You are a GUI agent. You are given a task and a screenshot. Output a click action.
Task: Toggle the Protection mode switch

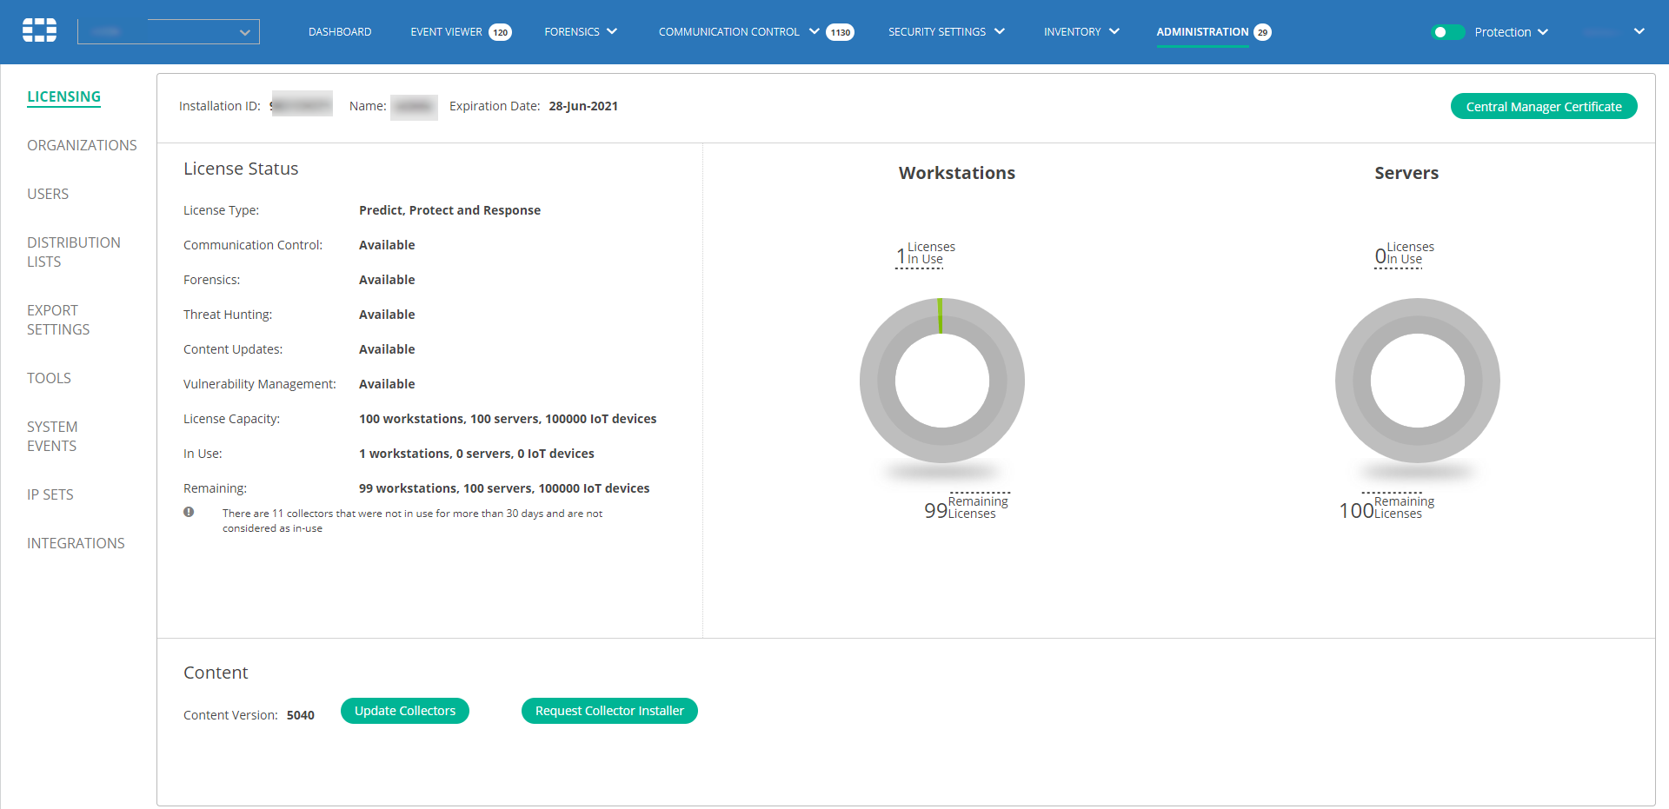click(x=1447, y=32)
